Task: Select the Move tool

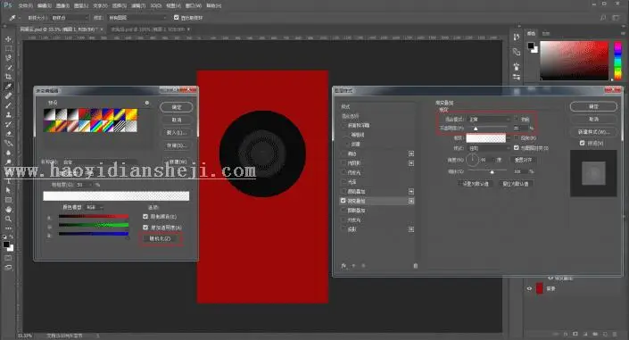Action: coord(8,39)
